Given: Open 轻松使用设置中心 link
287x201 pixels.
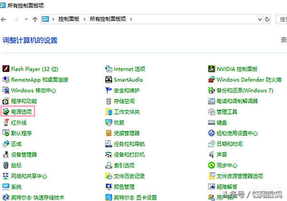Looking at the screenshot, I should point(237,133).
